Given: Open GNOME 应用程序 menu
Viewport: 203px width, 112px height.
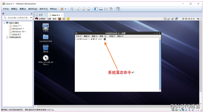Looking at the screenshot, I should tap(42, 19).
